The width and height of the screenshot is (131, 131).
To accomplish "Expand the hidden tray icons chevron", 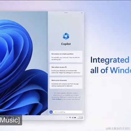I will [x=67, y=118].
